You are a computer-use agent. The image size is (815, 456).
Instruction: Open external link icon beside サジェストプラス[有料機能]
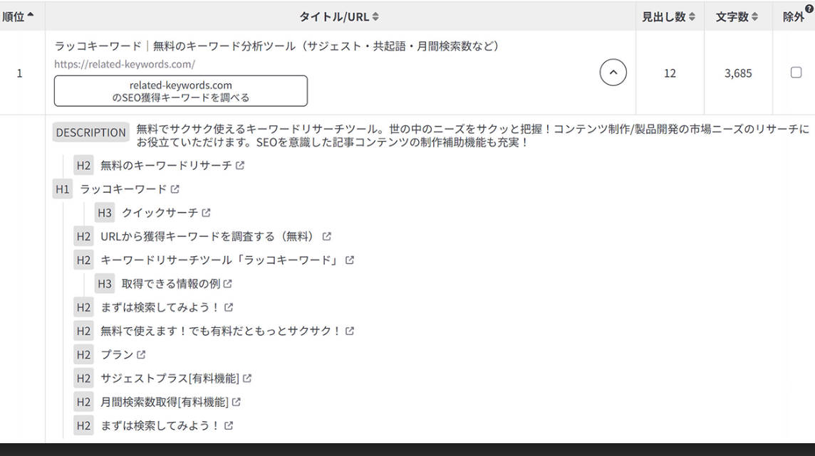pyautogui.click(x=247, y=378)
